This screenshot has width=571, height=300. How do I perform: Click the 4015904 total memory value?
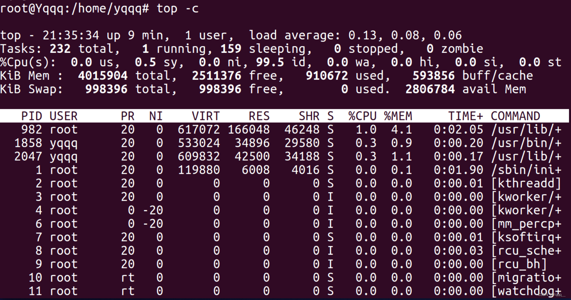[103, 76]
